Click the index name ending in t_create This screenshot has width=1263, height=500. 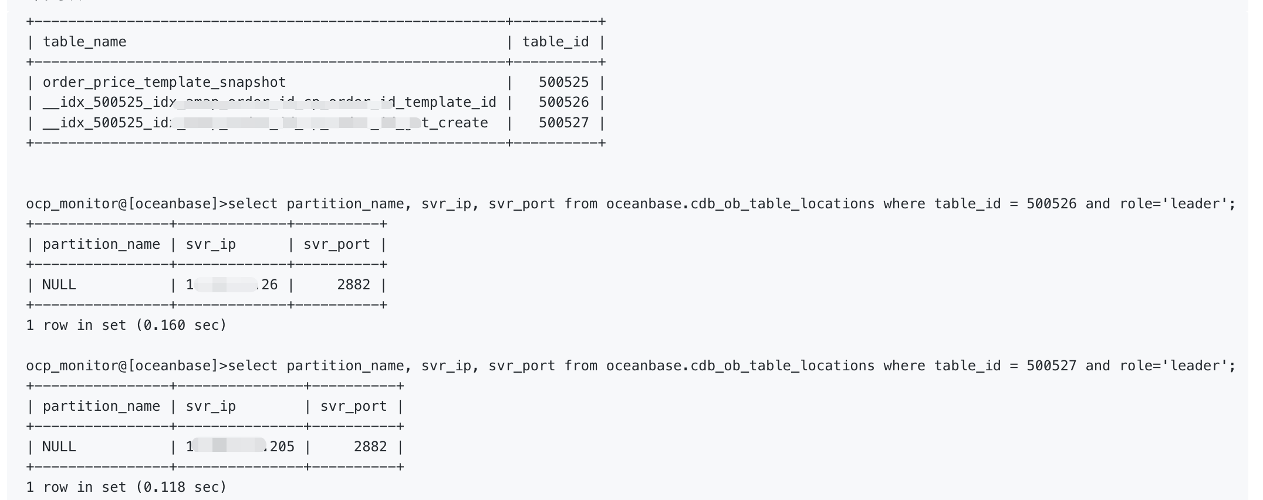[265, 123]
